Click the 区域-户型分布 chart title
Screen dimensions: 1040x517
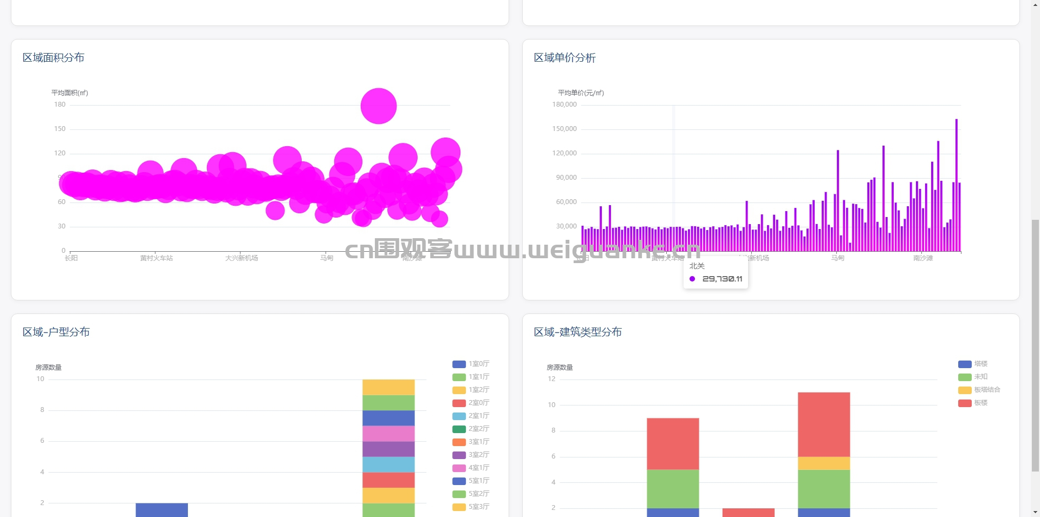(x=56, y=332)
